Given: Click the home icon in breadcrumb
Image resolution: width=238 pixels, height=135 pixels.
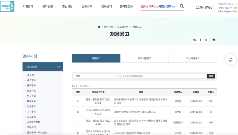Looking at the screenshot, I should pos(99,27).
